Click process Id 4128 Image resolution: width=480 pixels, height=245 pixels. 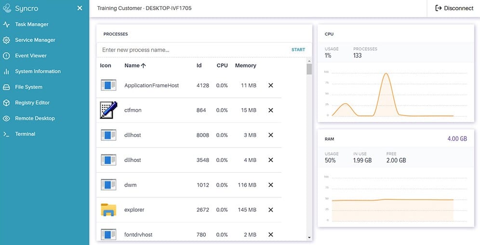click(x=203, y=85)
